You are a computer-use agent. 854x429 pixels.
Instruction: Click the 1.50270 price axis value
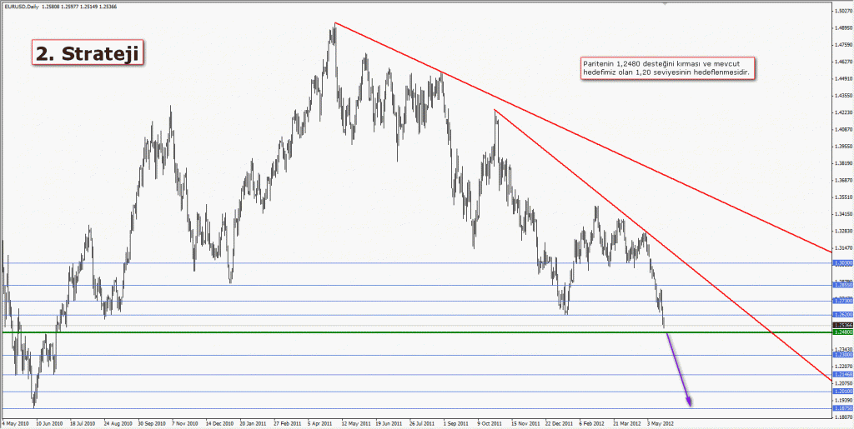click(843, 11)
